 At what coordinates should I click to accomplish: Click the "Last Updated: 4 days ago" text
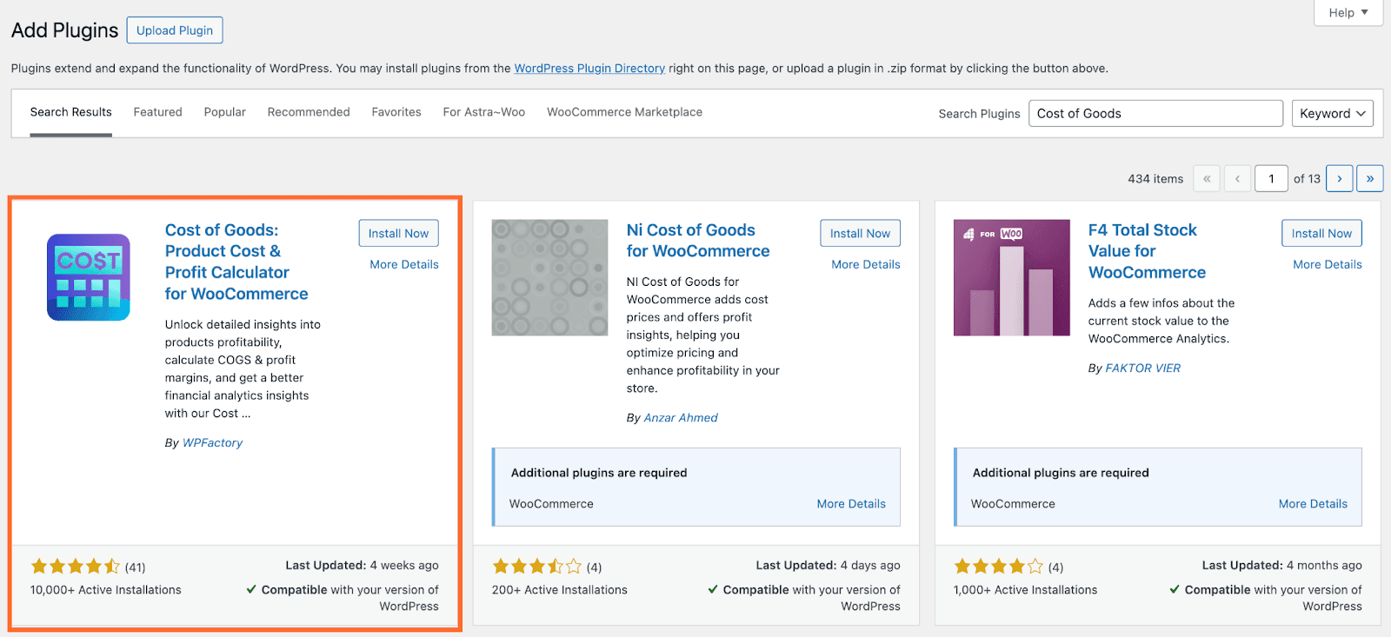829,565
